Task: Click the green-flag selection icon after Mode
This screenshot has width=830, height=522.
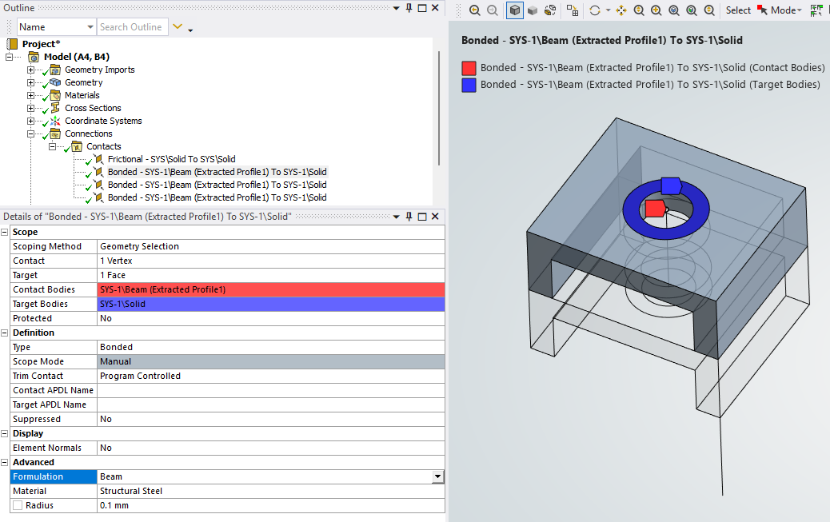Action: click(816, 10)
